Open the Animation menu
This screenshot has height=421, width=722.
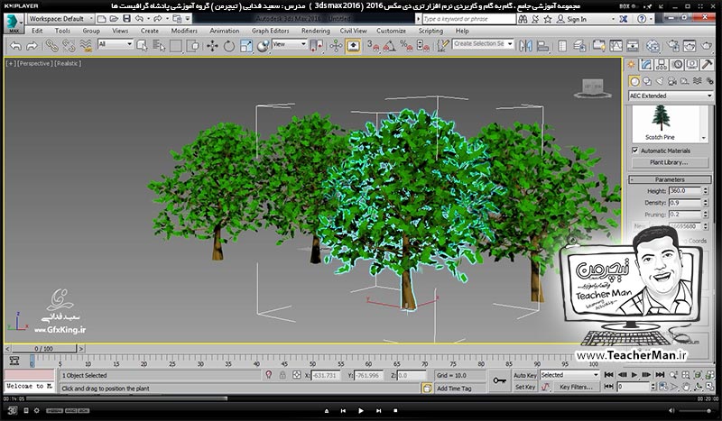[225, 31]
